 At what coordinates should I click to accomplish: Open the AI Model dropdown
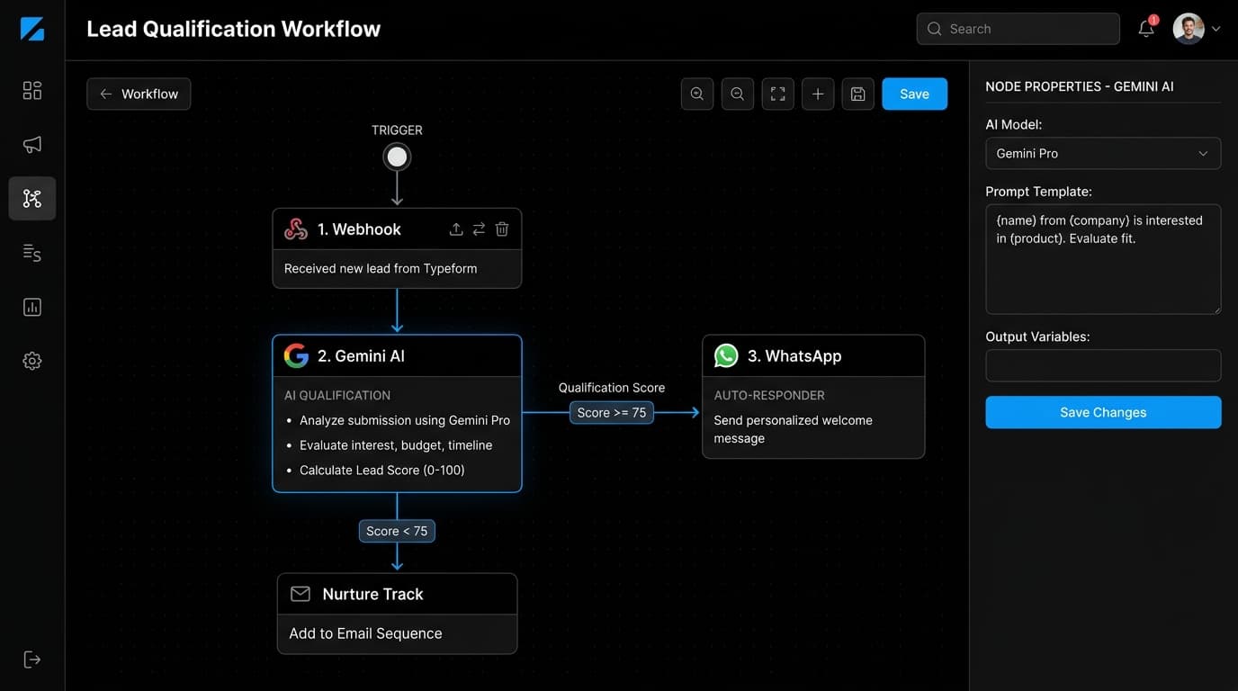click(x=1103, y=153)
